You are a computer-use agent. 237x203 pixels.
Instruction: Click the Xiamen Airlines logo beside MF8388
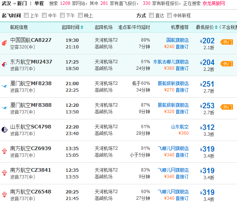tap(4, 108)
